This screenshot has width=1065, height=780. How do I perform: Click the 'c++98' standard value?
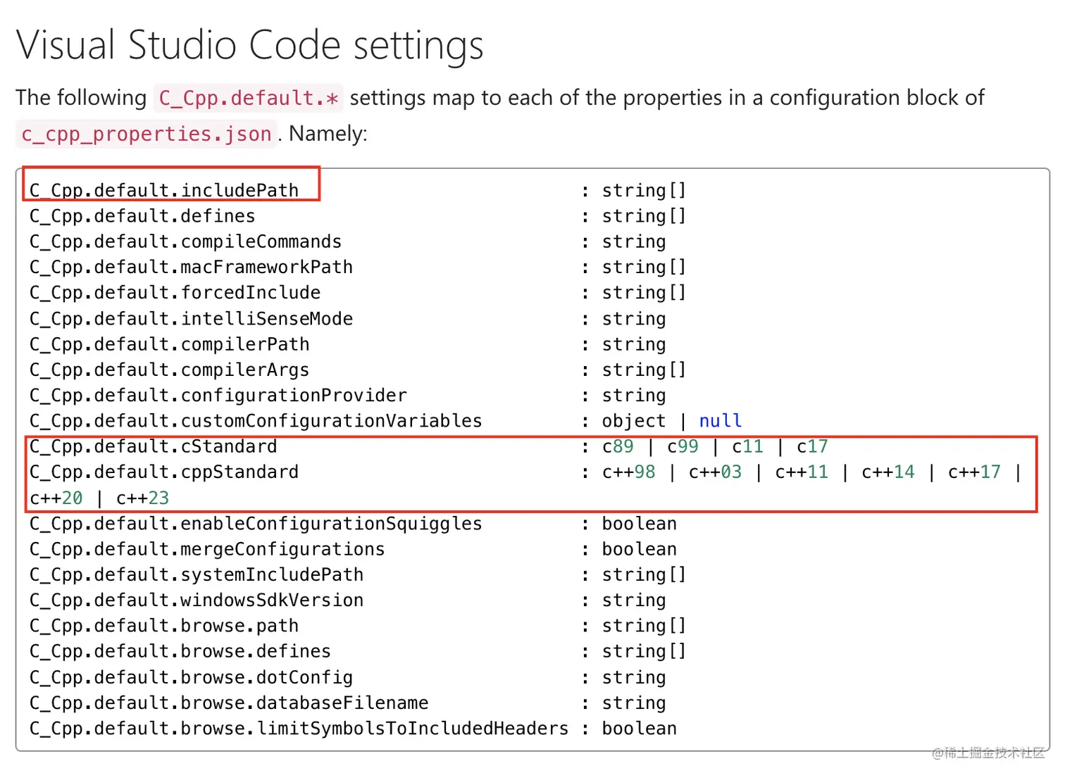pyautogui.click(x=629, y=472)
